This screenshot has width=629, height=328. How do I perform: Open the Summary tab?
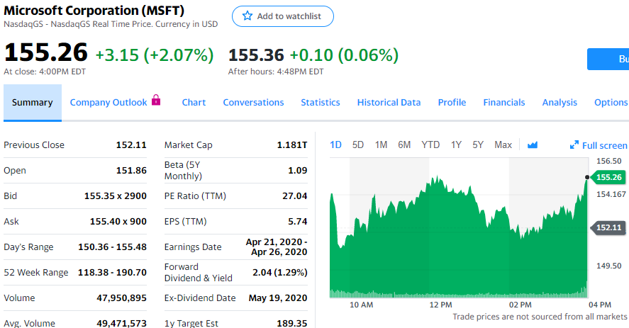pyautogui.click(x=32, y=103)
